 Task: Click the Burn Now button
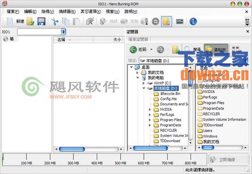tap(229, 159)
